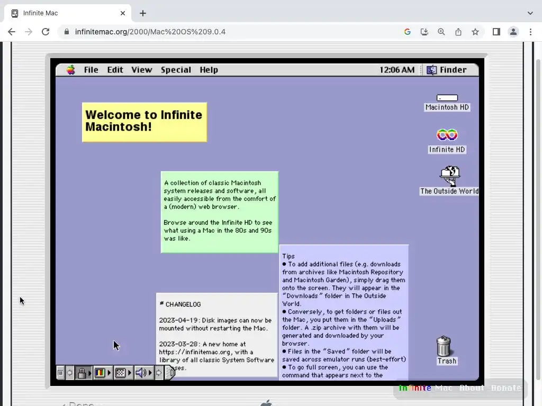Screen dimensions: 542x406
Task: Toggle the browser side panel
Action: coord(496,32)
